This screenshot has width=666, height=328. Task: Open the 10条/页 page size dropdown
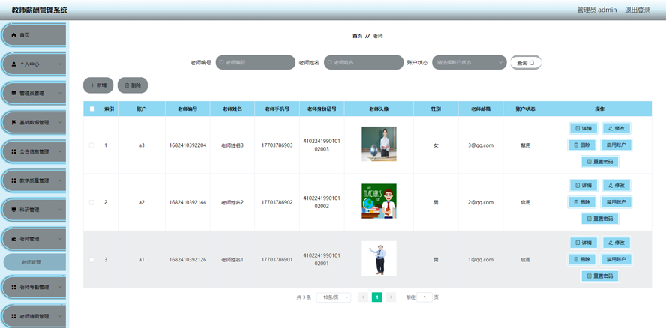click(334, 297)
